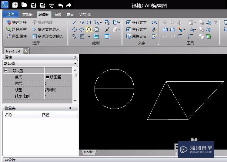Switch to the 查看器 tab

click(27, 15)
